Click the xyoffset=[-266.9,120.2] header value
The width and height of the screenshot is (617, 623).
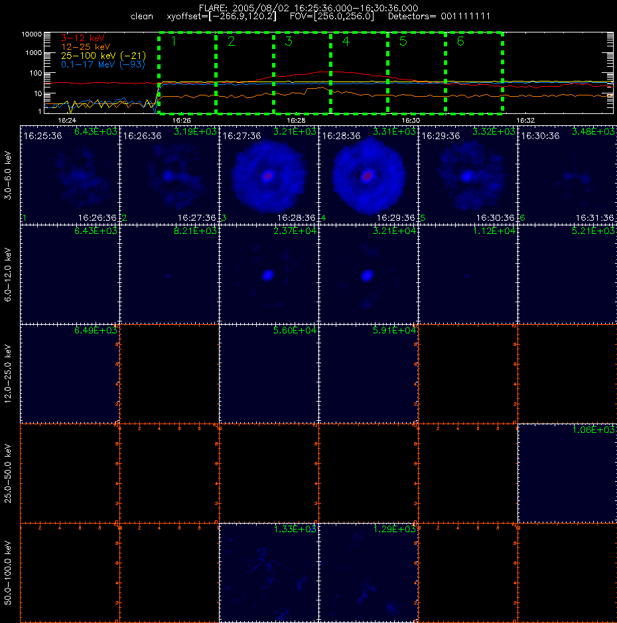pos(221,17)
